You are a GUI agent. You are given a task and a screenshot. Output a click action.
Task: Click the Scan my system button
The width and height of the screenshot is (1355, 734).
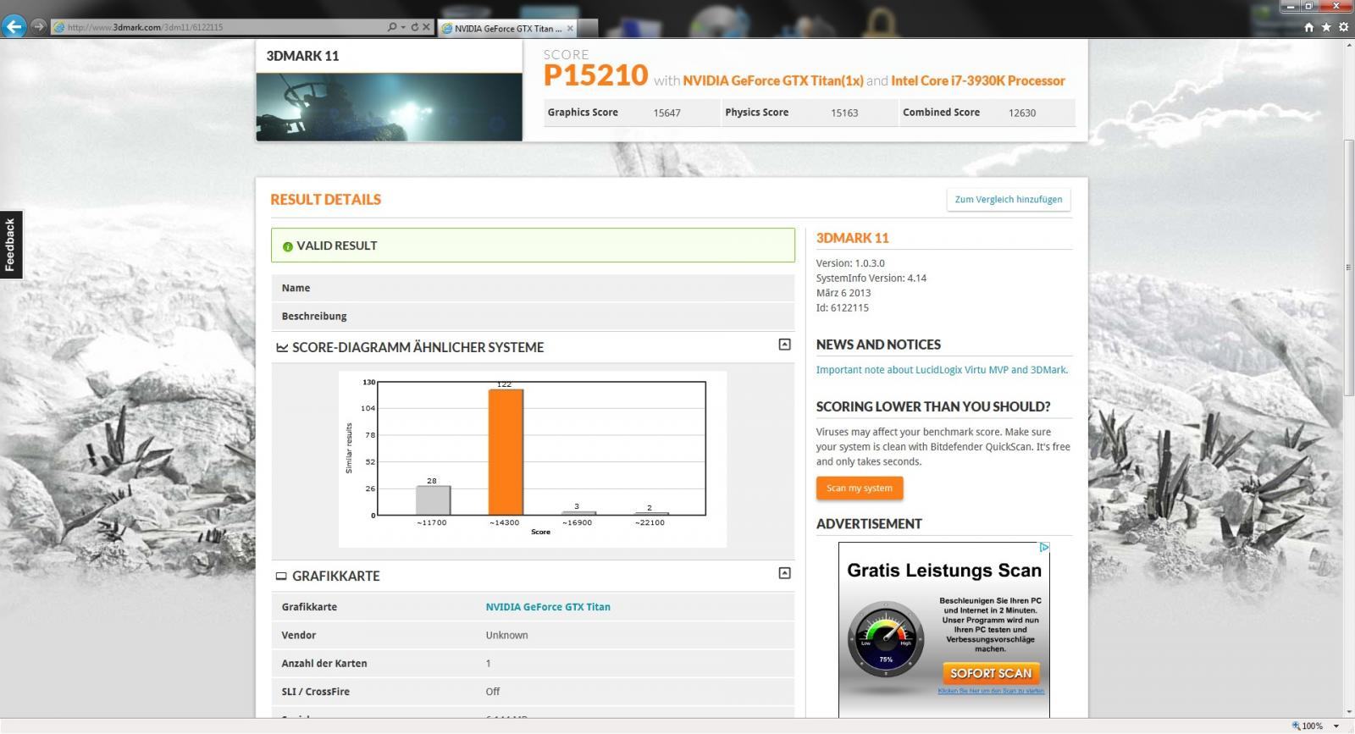tap(860, 488)
